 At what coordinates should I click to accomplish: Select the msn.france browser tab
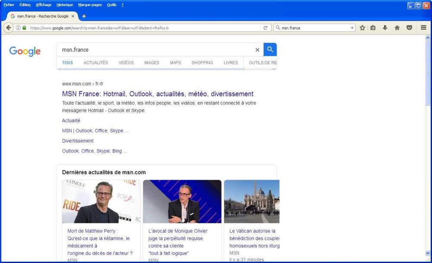coord(42,16)
